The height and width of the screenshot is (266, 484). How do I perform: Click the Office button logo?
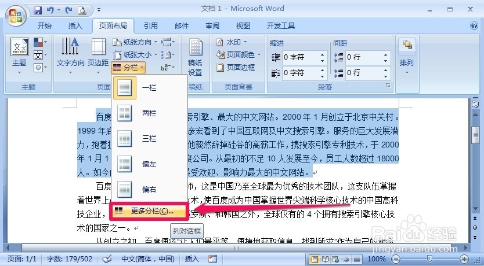[16, 16]
